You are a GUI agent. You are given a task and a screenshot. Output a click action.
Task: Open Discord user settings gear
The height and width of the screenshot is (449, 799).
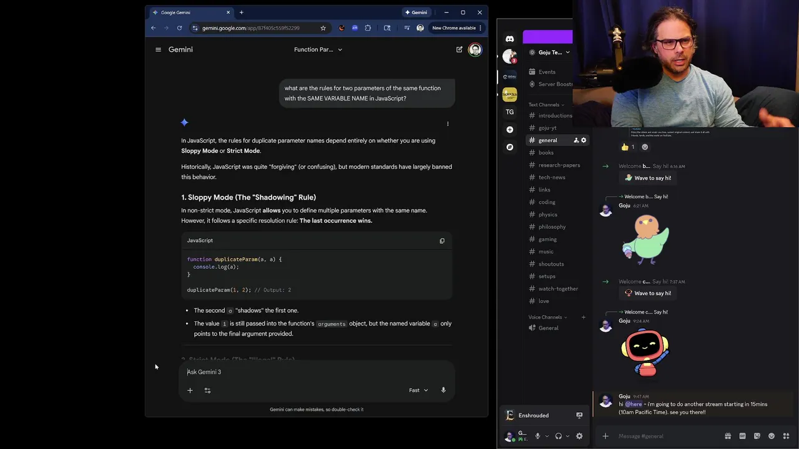click(579, 437)
